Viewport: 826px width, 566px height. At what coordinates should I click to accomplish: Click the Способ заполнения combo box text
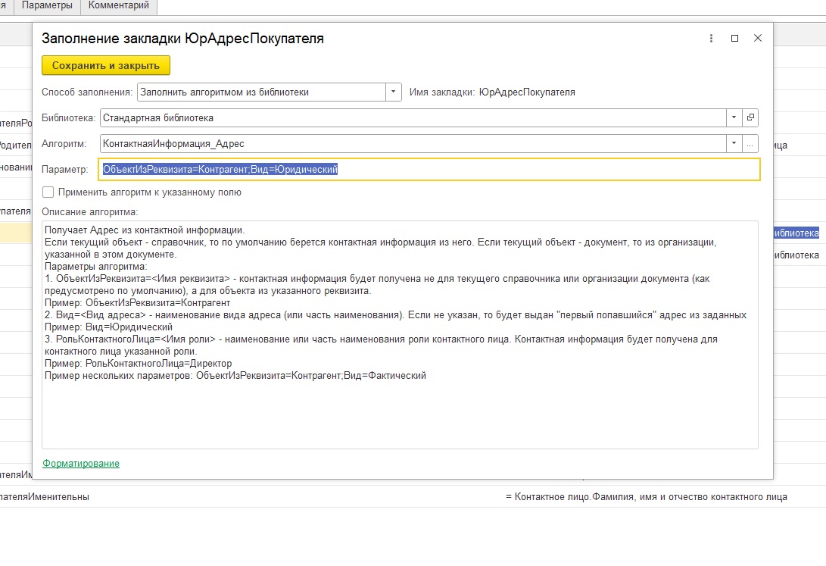(261, 92)
